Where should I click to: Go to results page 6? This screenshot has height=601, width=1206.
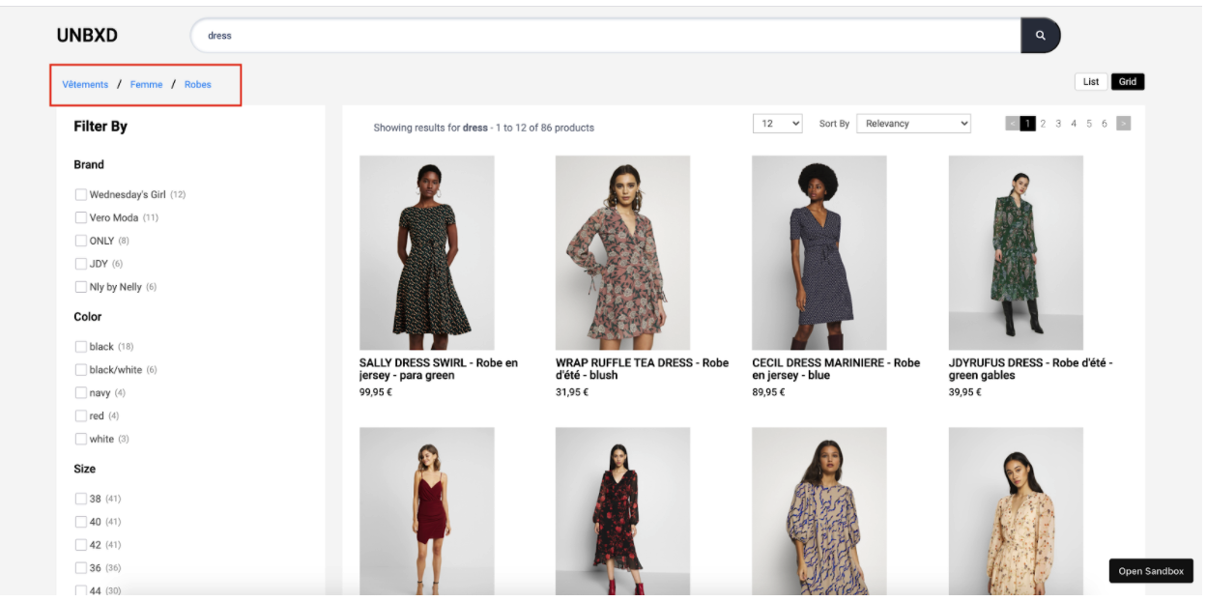[1105, 124]
